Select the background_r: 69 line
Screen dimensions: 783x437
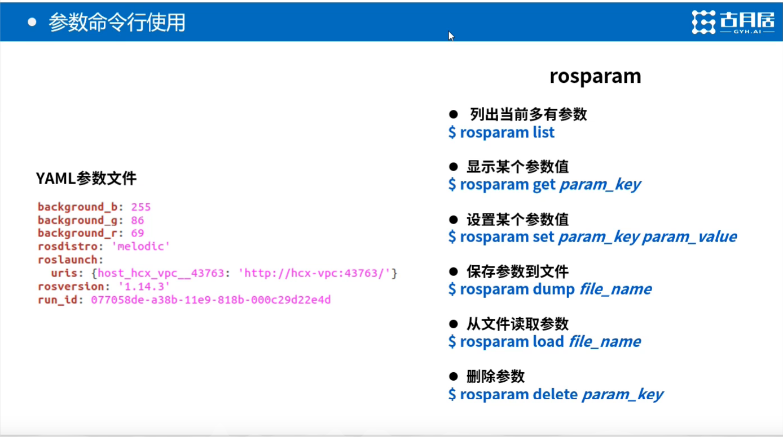[x=91, y=233]
